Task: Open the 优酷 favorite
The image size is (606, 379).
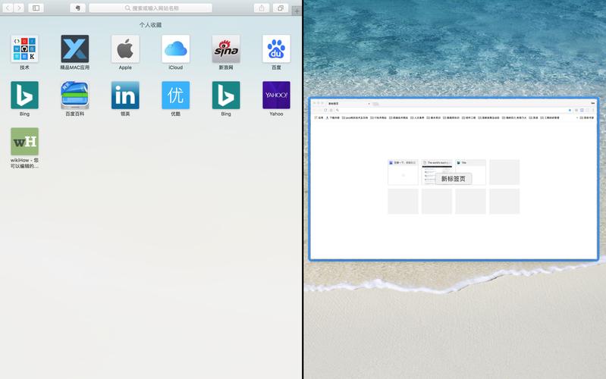Action: pos(175,95)
